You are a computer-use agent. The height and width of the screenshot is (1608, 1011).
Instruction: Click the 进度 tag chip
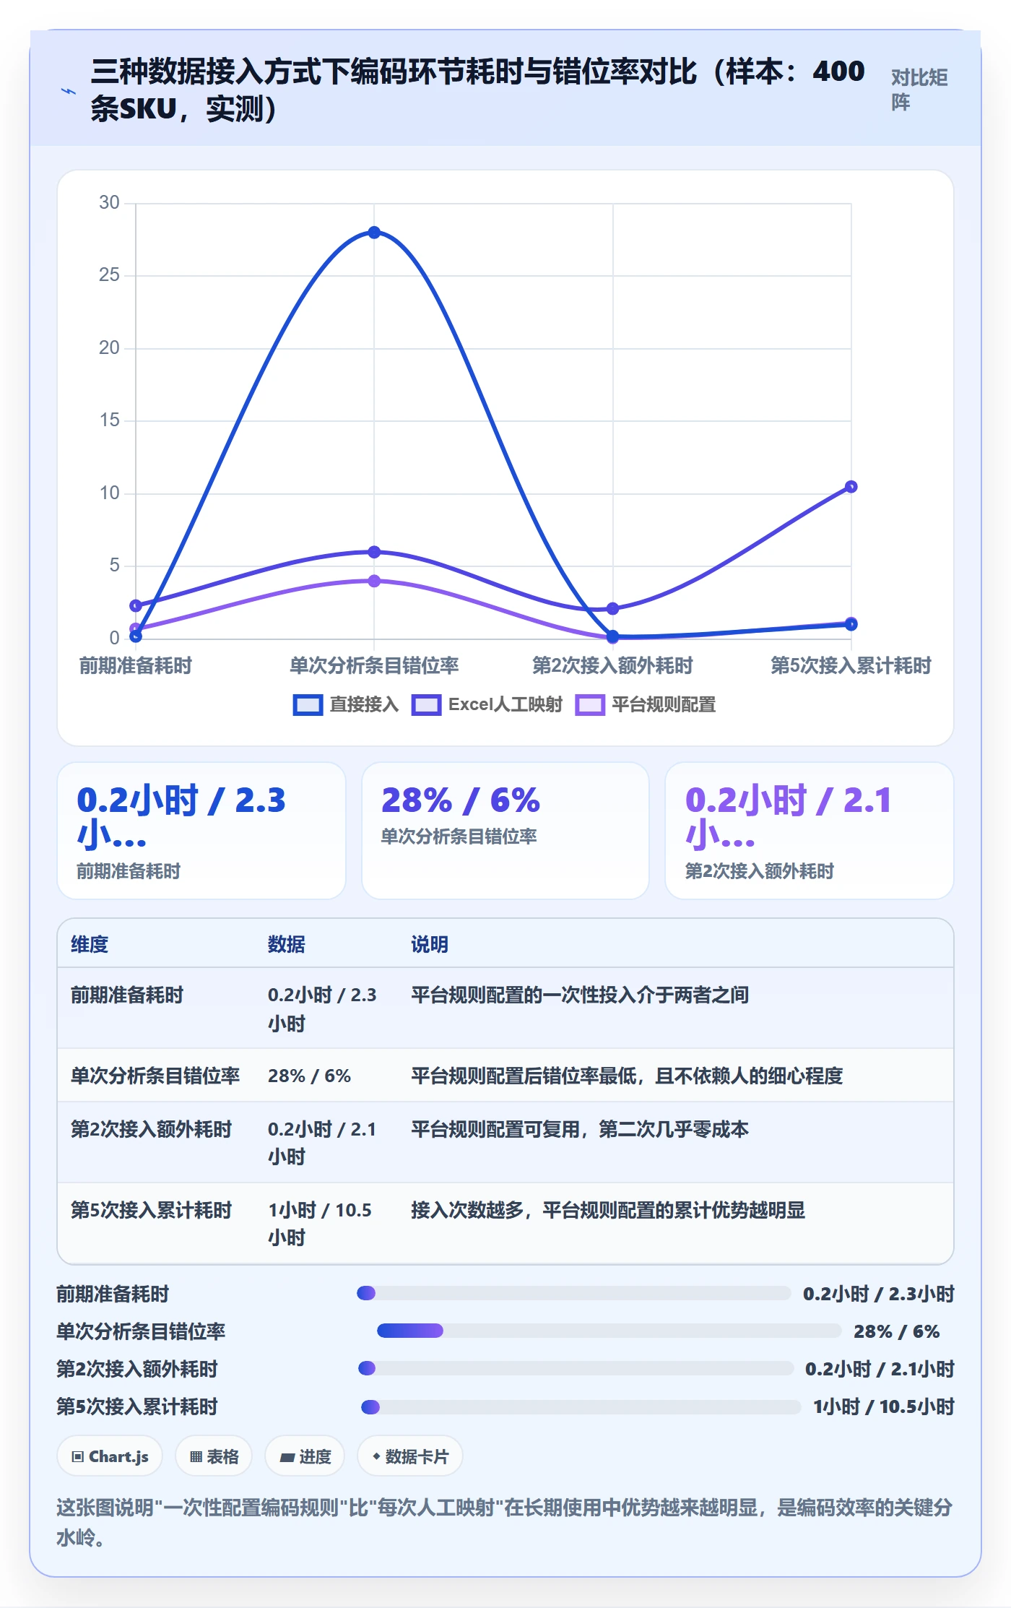[x=305, y=1456]
